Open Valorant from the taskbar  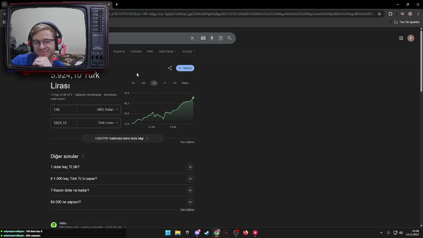coord(226,233)
